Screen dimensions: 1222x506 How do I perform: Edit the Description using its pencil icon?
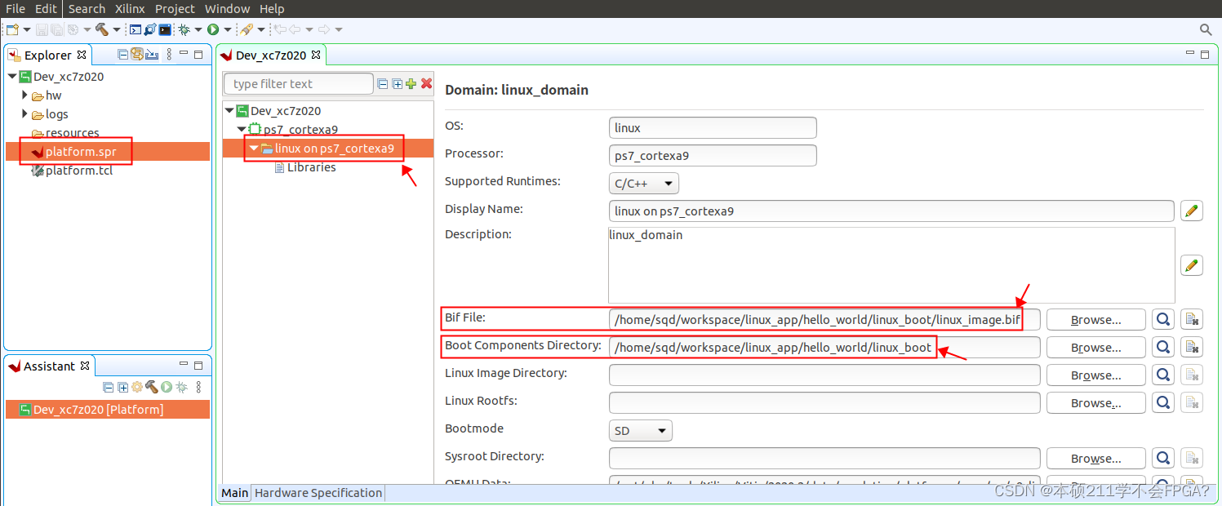(x=1191, y=265)
